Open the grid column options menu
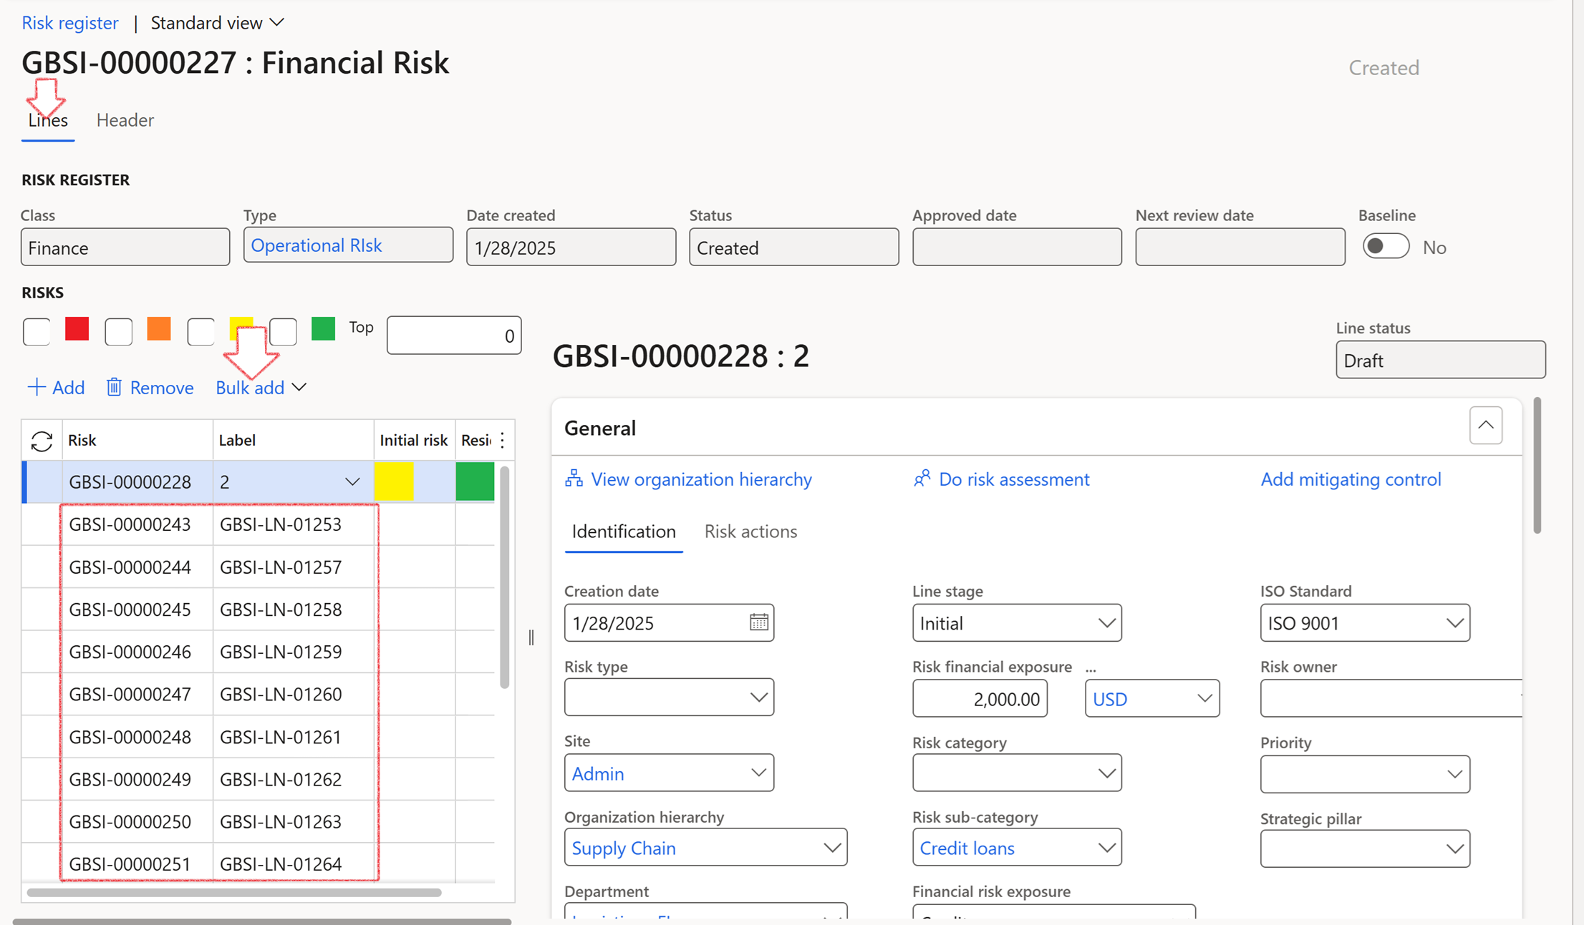Screen dimensions: 1584x925 click(x=503, y=441)
